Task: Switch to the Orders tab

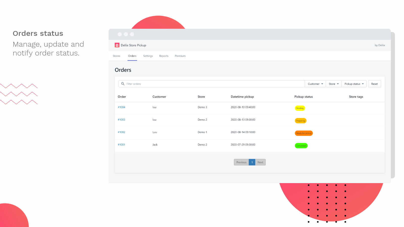Action: click(132, 56)
